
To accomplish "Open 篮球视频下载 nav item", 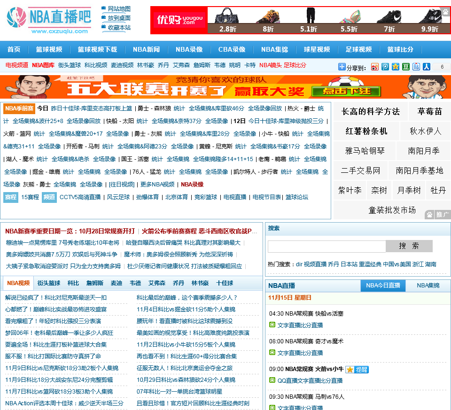I will coord(97,49).
